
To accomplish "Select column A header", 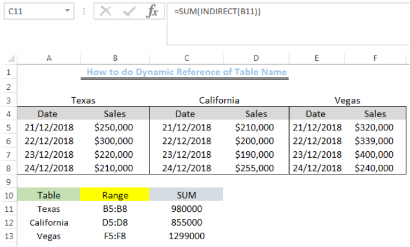I will coord(49,58).
